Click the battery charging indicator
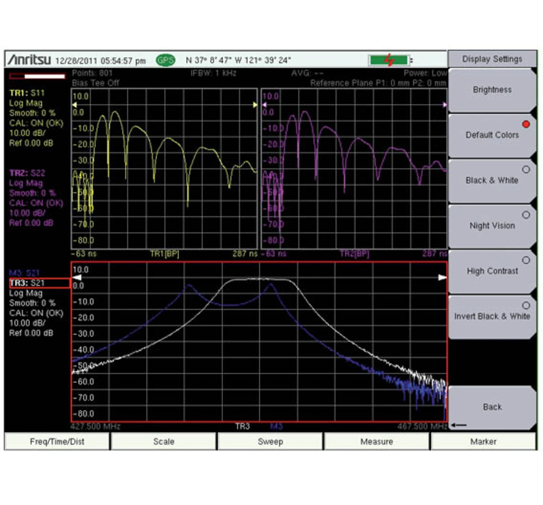The image size is (543, 505). click(x=389, y=60)
